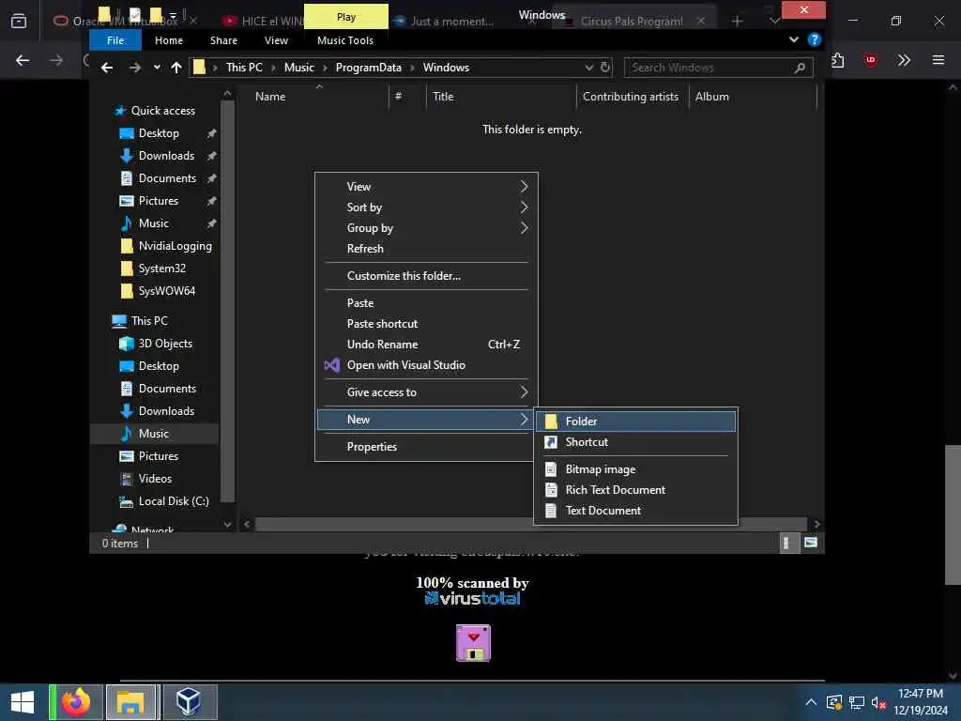Screen dimensions: 961x721
Task: Open the Windows Start menu
Action: click(23, 702)
